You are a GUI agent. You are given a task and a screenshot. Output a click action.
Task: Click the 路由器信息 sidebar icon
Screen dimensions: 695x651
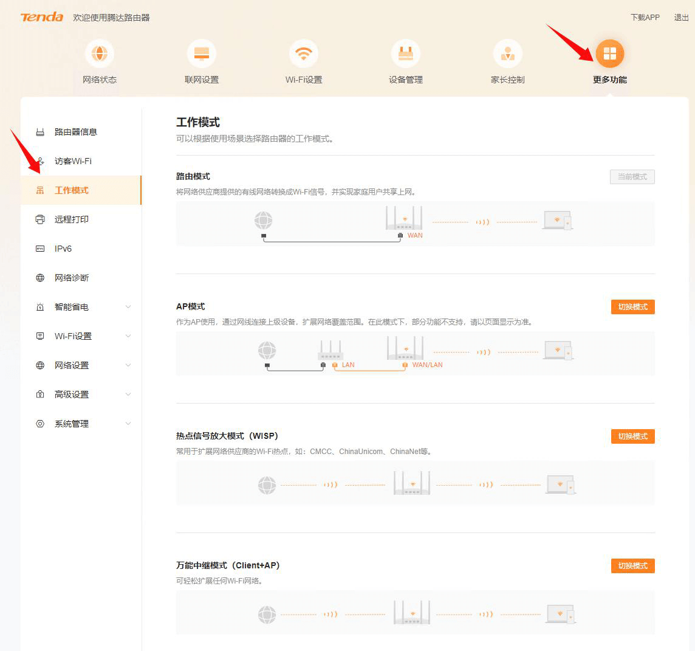point(40,132)
